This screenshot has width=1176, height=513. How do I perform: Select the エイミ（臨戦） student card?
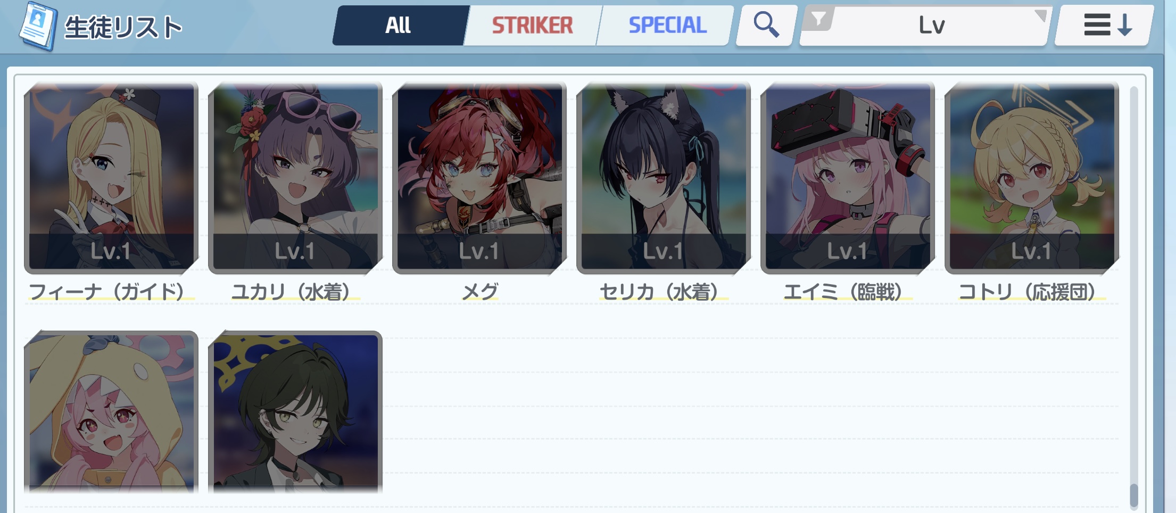[x=848, y=178]
